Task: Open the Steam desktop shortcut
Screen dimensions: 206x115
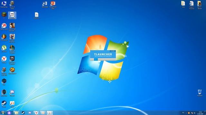Action: click(4, 104)
